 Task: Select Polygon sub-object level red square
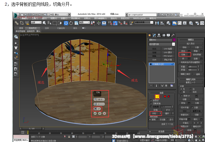pyautogui.click(x=165, y=96)
